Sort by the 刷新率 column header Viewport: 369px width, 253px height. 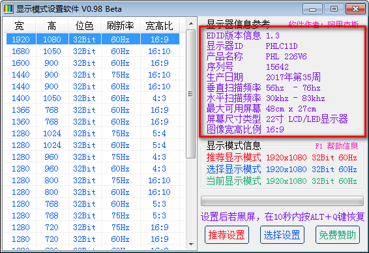(120, 25)
